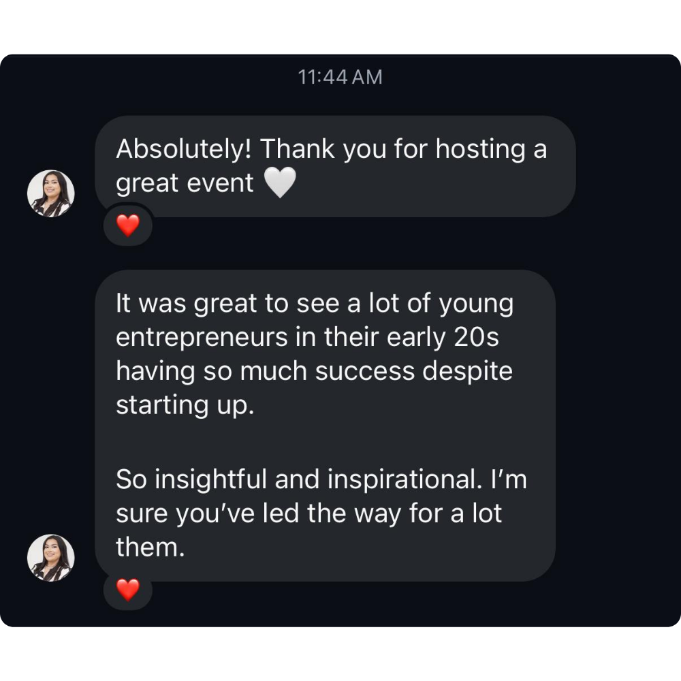
Task: Select the long message about young entrepreneurs
Action: coord(327,422)
